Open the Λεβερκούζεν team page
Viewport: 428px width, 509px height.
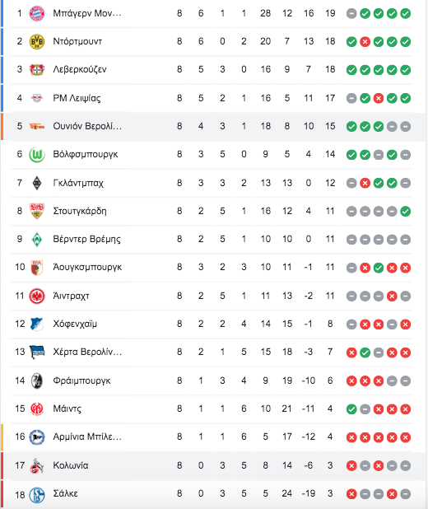[x=80, y=69]
